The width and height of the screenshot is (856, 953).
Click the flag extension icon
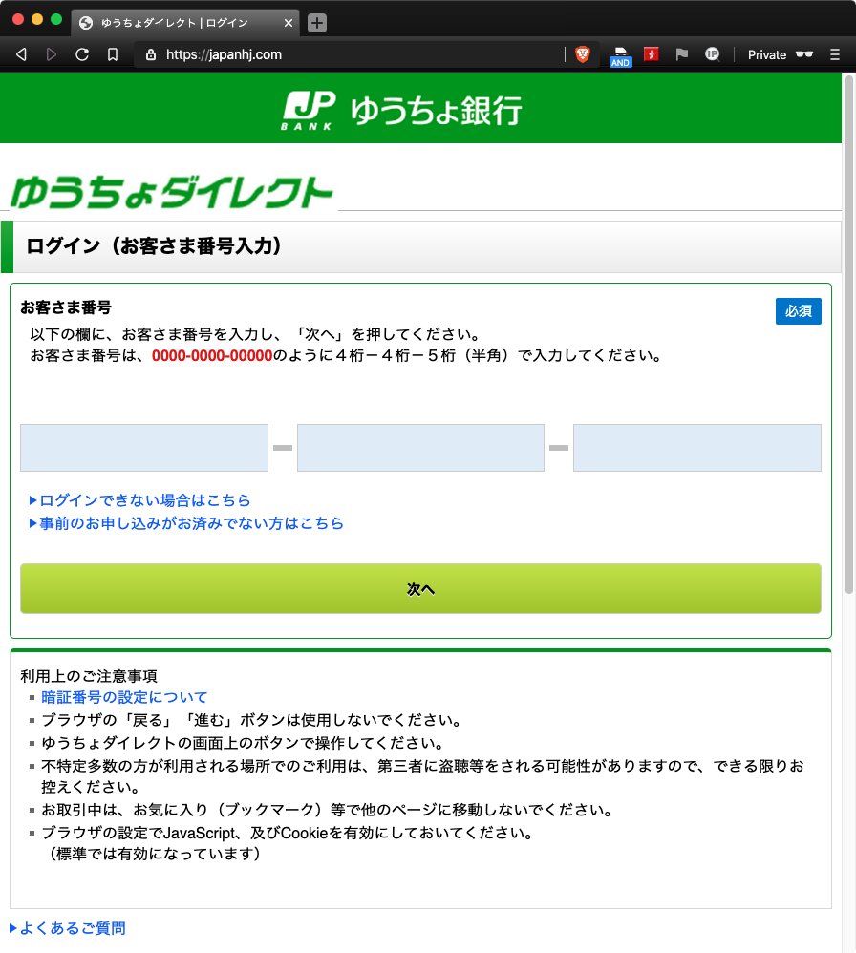pyautogui.click(x=681, y=54)
